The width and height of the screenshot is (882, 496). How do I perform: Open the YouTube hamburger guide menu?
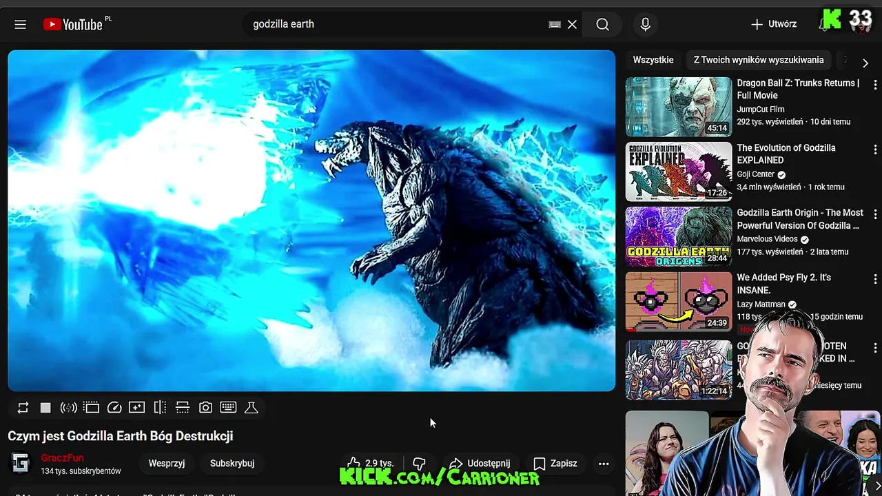coord(21,25)
